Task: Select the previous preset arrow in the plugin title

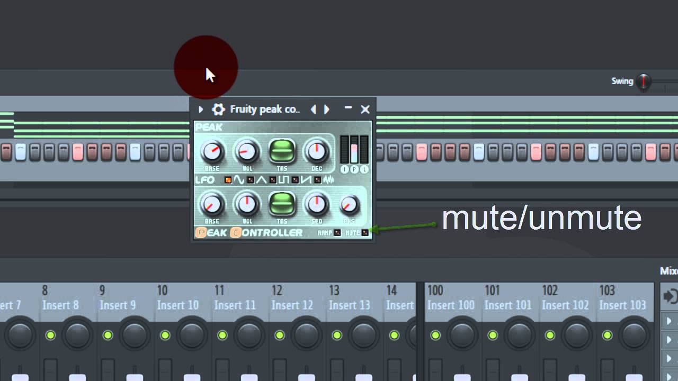Action: pyautogui.click(x=313, y=109)
